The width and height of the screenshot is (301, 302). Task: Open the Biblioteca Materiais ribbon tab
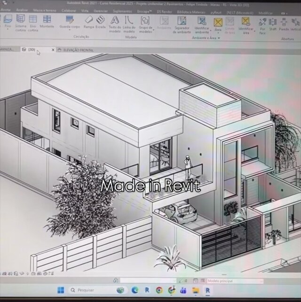(191, 12)
